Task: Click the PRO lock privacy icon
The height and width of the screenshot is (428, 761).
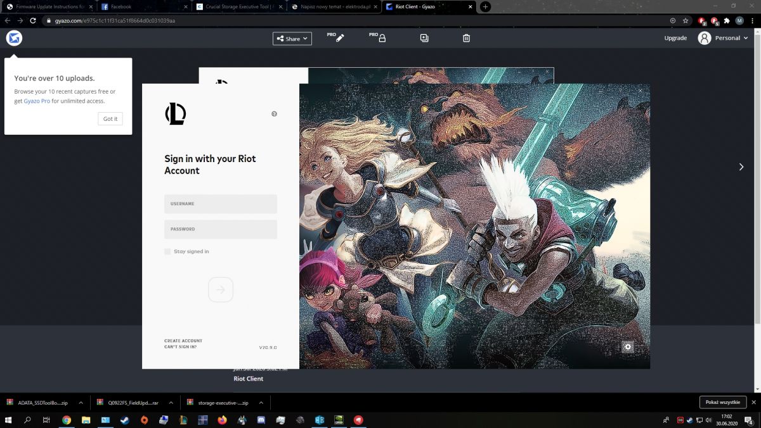Action: point(379,37)
